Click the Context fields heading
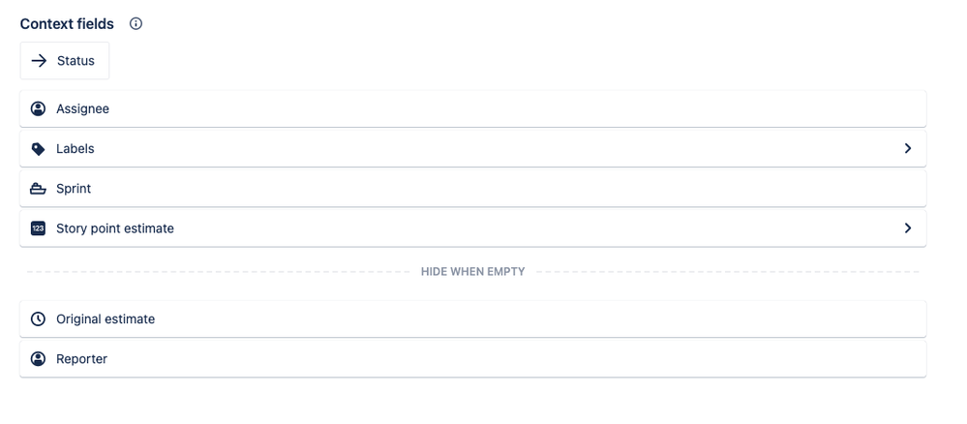967x424 pixels. 67,23
